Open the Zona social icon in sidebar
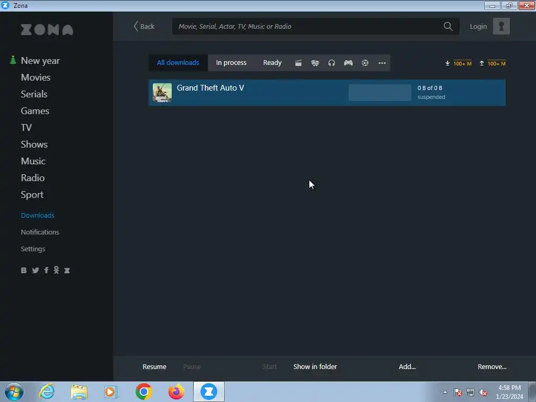Image resolution: width=536 pixels, height=402 pixels. (67, 271)
